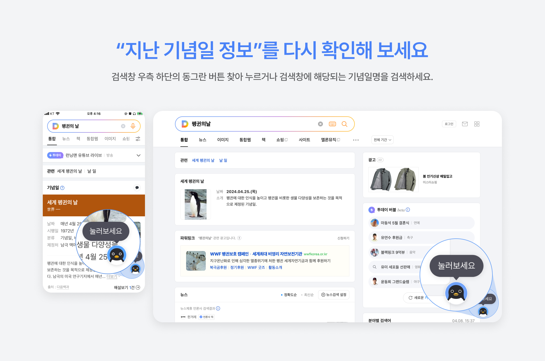Open the desktop 쇼핑 tab

pyautogui.click(x=282, y=140)
